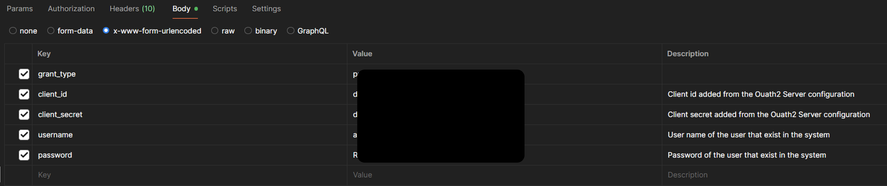Open the Params tab

(x=20, y=9)
